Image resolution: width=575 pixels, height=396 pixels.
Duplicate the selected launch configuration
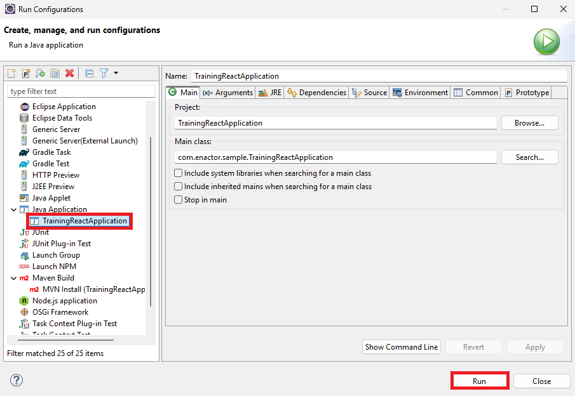tap(54, 73)
